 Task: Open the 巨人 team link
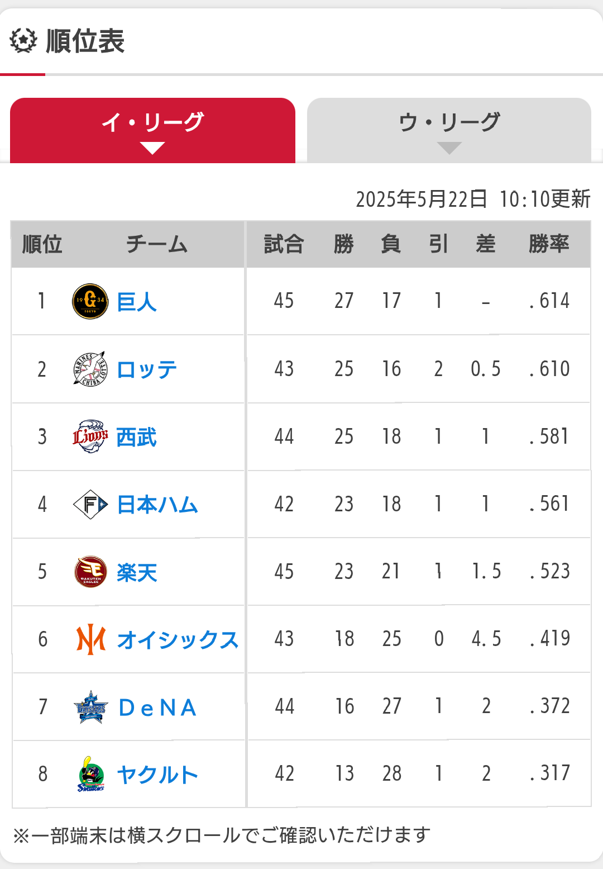click(x=137, y=302)
